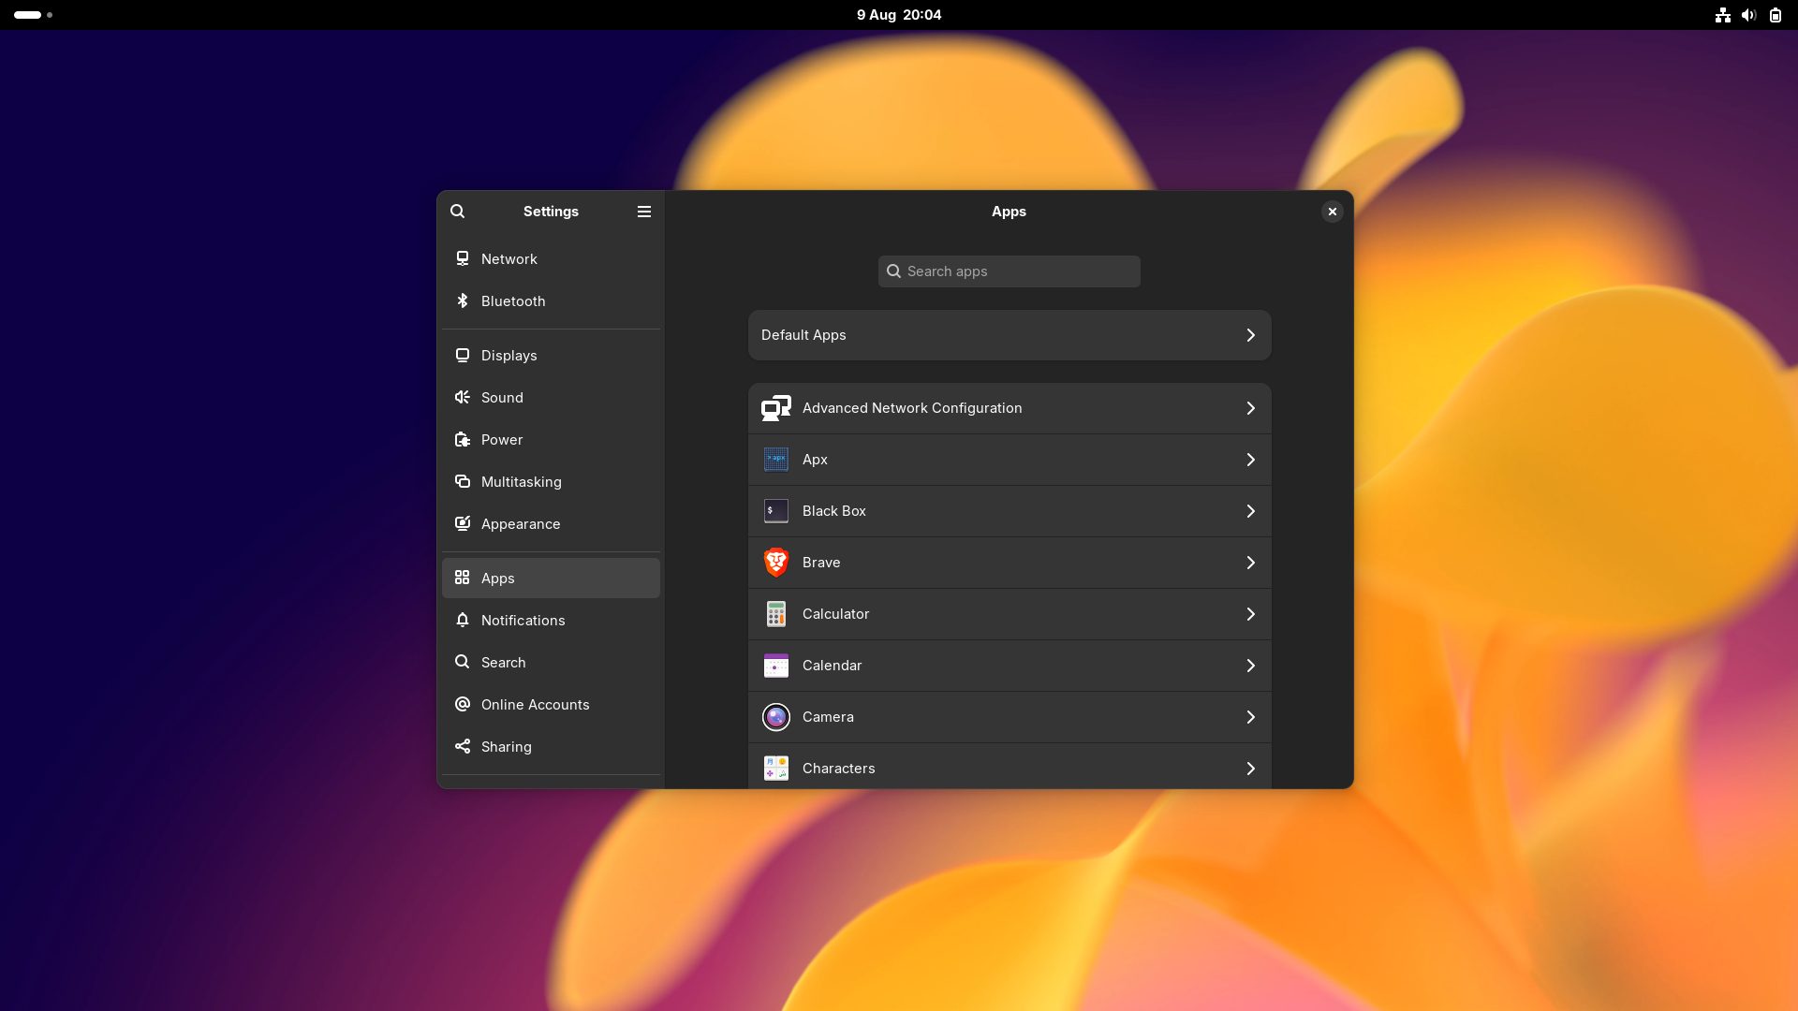Expand the Camera row chevron
Viewport: 1798px width, 1011px height.
(1251, 717)
